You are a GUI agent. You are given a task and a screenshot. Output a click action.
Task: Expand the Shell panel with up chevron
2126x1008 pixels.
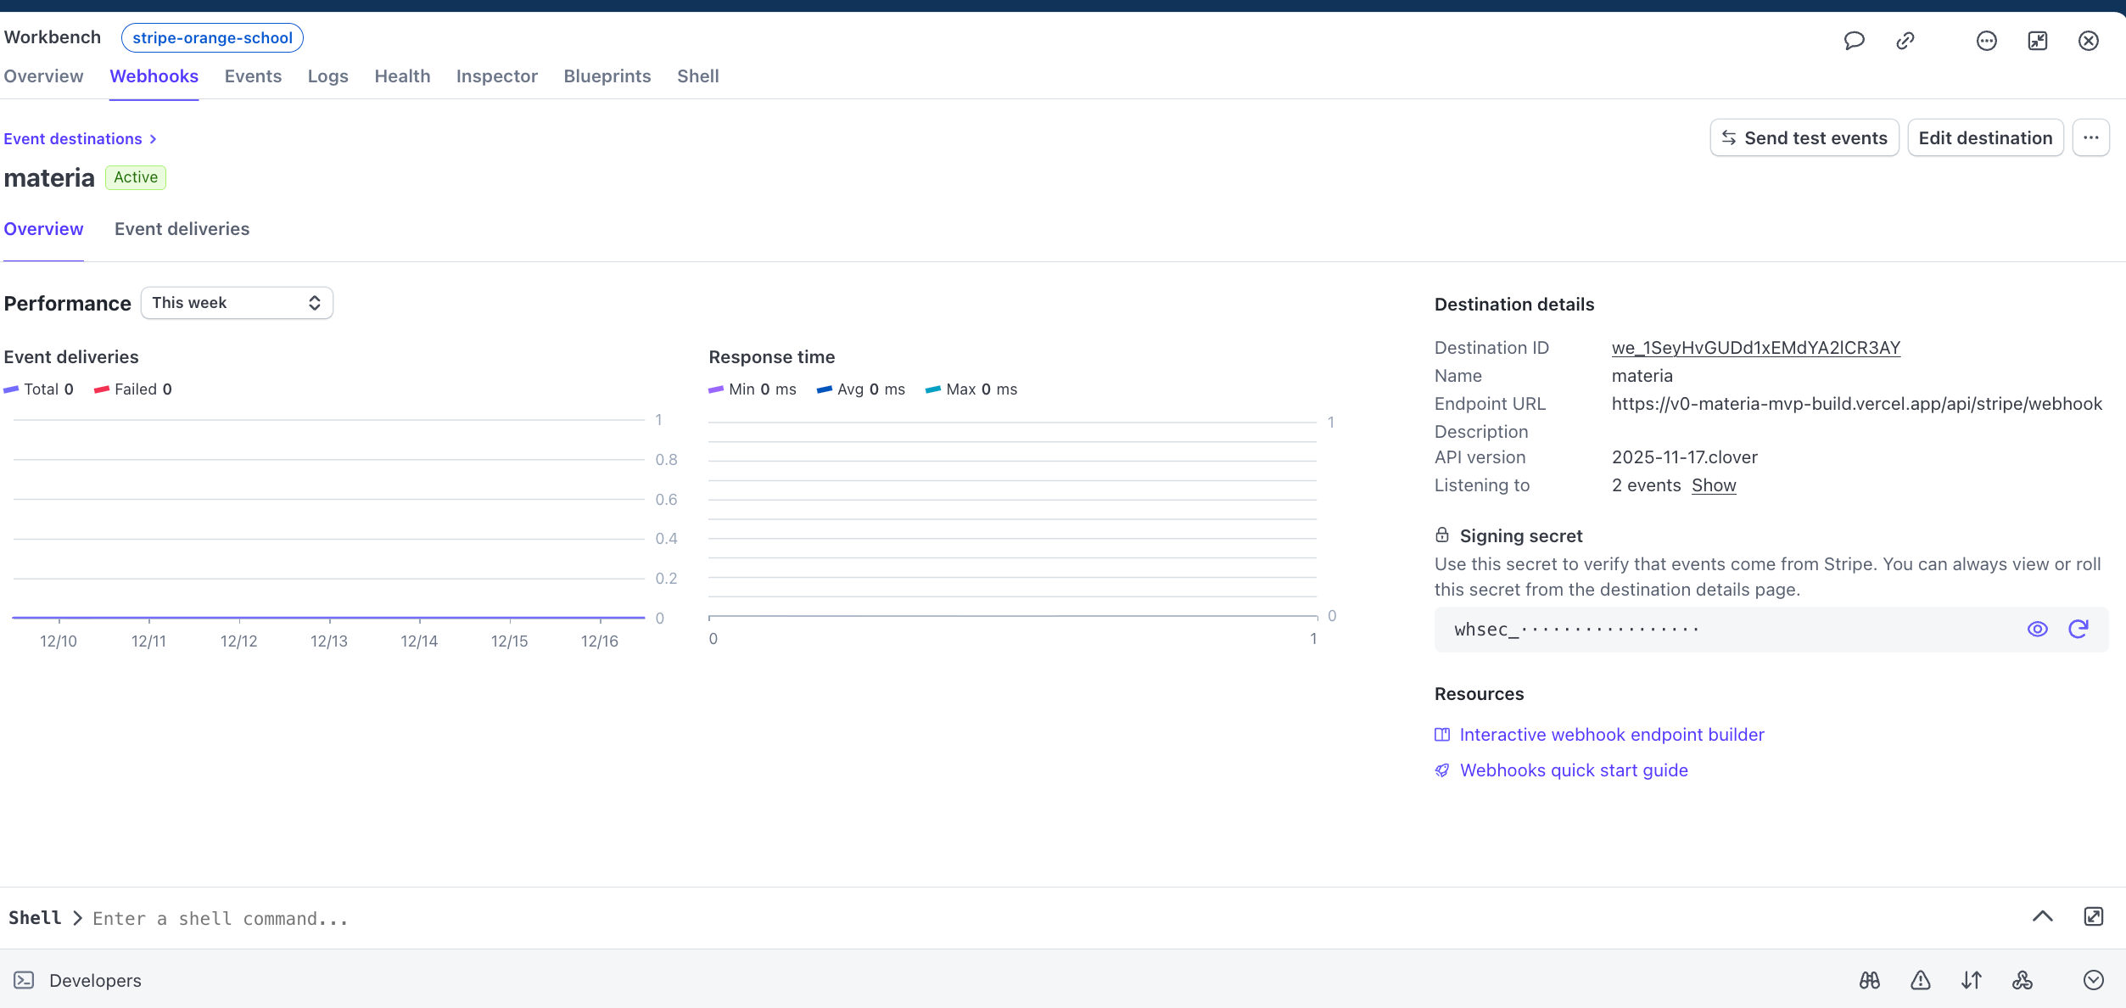pos(2043,916)
